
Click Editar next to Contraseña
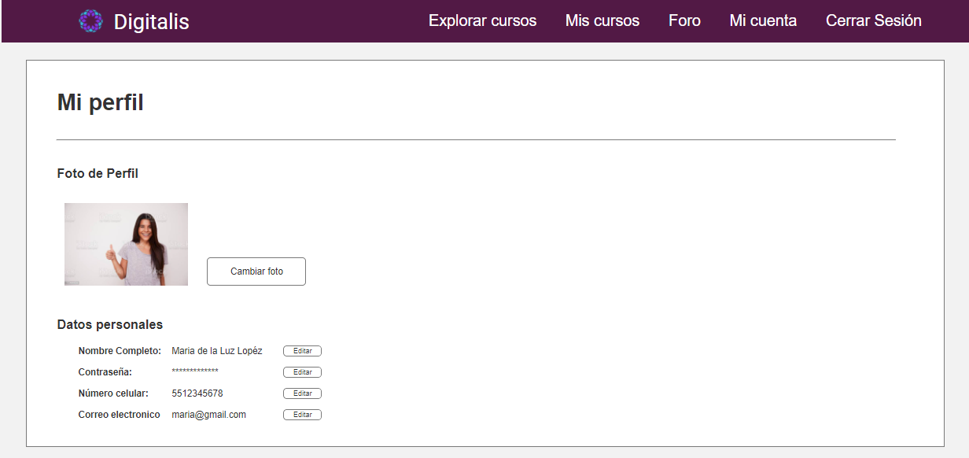point(302,372)
